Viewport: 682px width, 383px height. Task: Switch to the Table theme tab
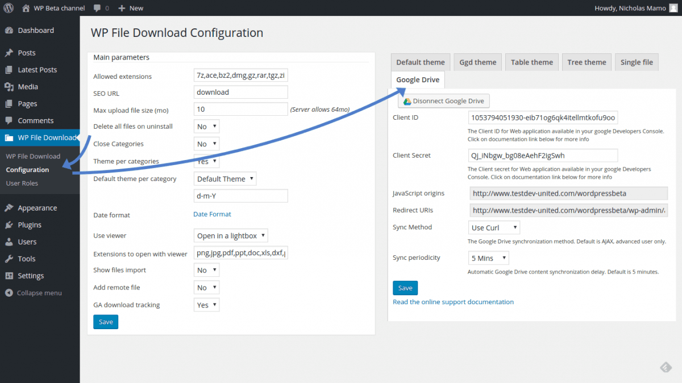(531, 62)
